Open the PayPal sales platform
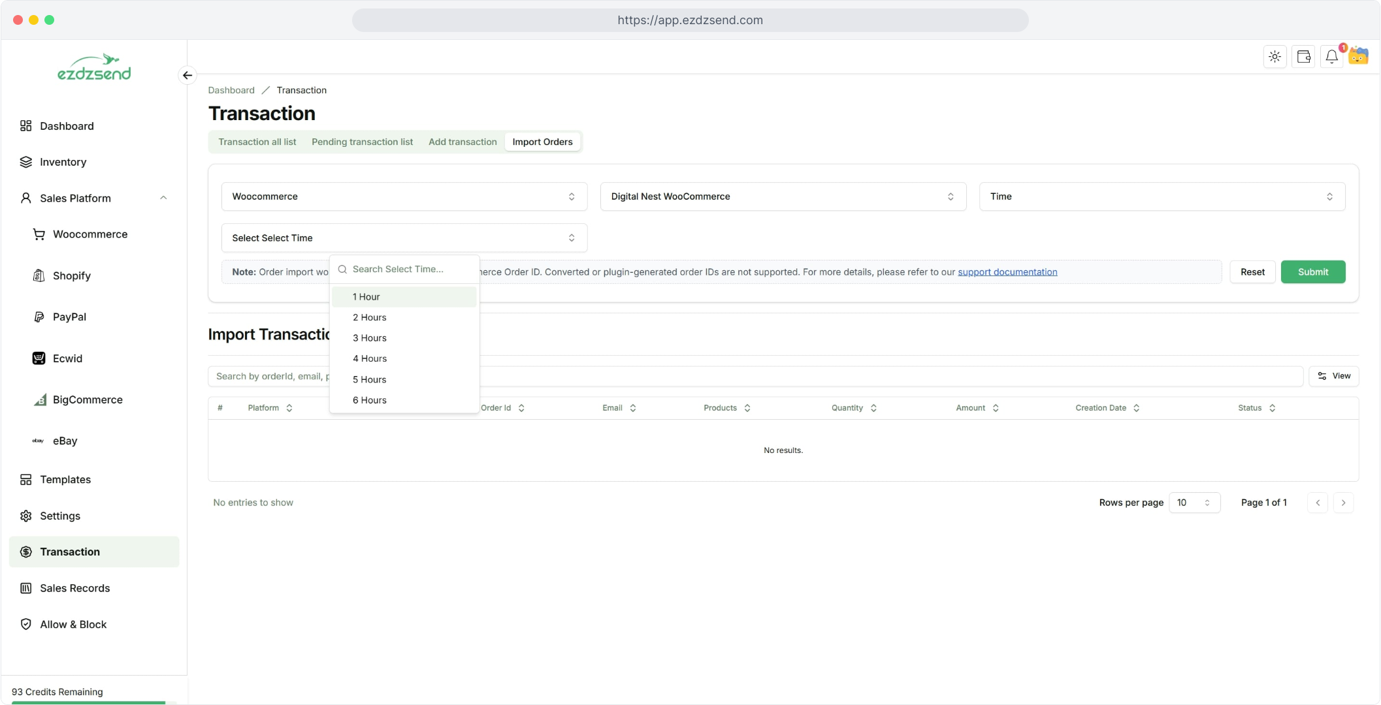Viewport: 1381px width, 705px height. click(x=69, y=317)
